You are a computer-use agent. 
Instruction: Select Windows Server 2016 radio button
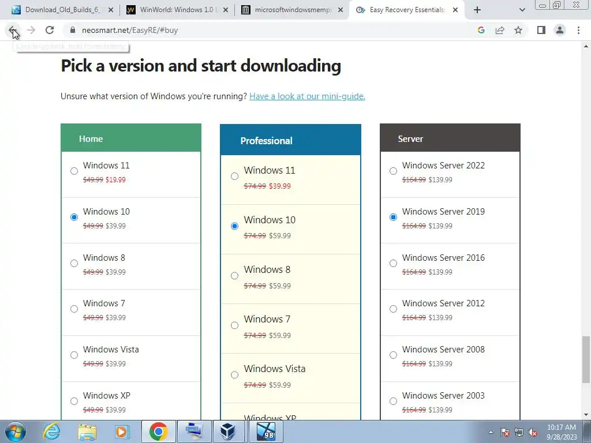pyautogui.click(x=393, y=263)
